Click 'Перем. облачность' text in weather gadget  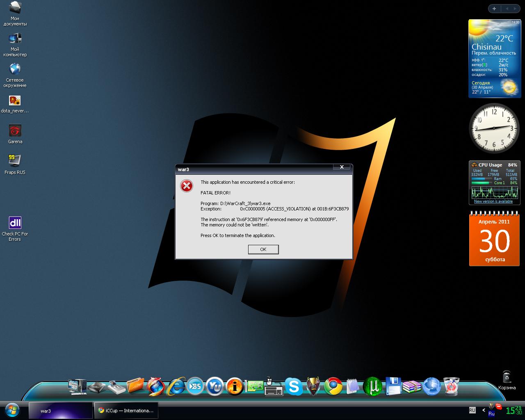[494, 53]
